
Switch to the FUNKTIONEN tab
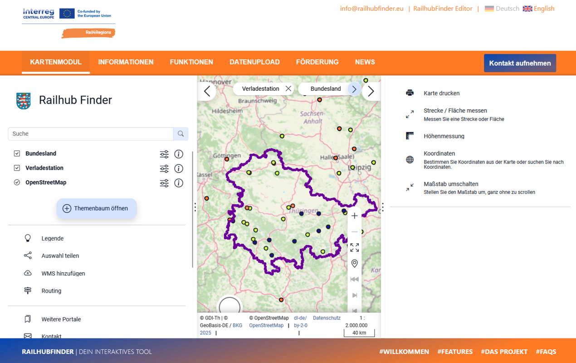(x=191, y=62)
